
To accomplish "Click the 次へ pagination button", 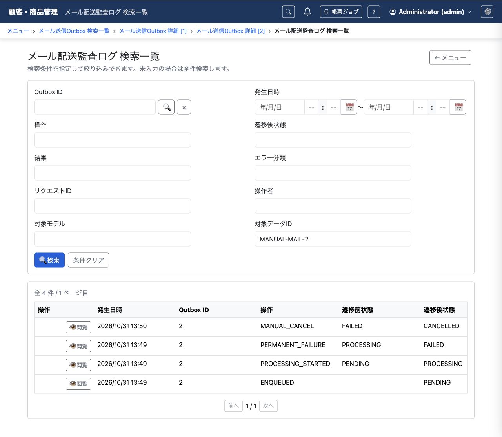I will tap(268, 406).
